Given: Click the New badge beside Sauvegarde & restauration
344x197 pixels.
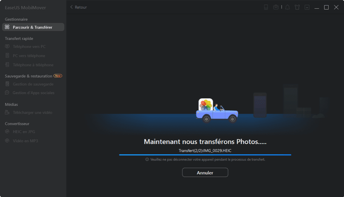Looking at the screenshot, I should tap(58, 76).
